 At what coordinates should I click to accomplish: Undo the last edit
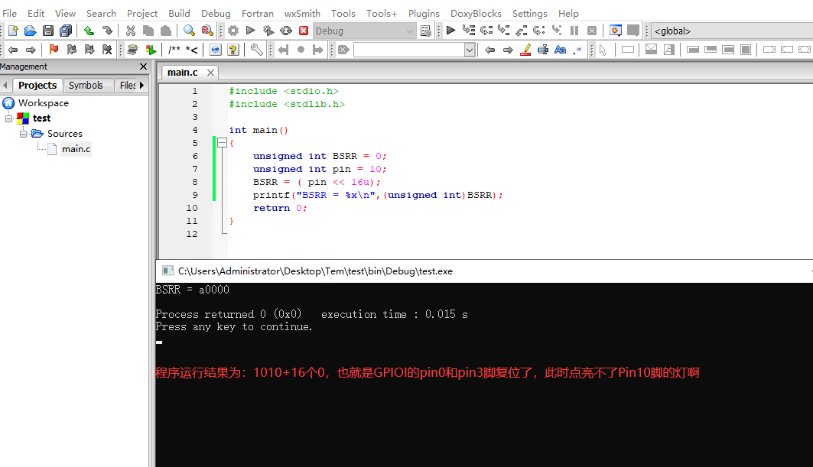click(x=89, y=31)
